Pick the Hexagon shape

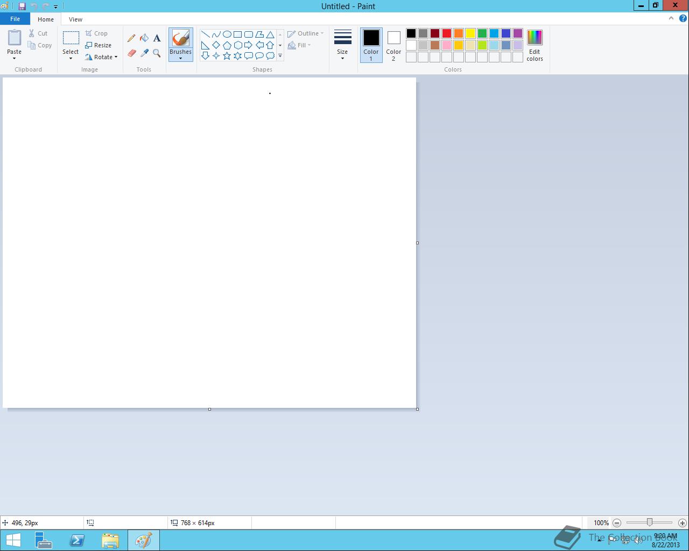pos(237,45)
